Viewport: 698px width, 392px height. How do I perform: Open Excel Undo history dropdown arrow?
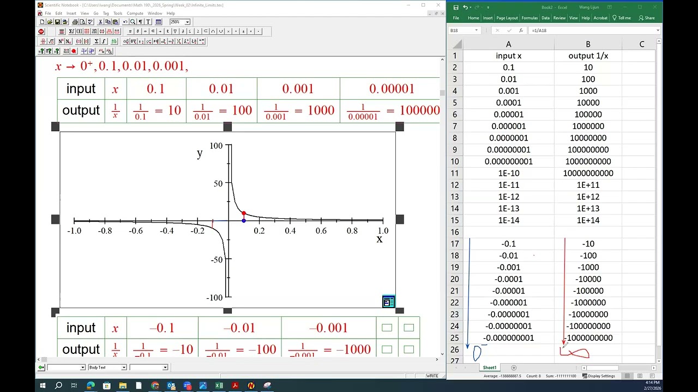pyautogui.click(x=471, y=7)
